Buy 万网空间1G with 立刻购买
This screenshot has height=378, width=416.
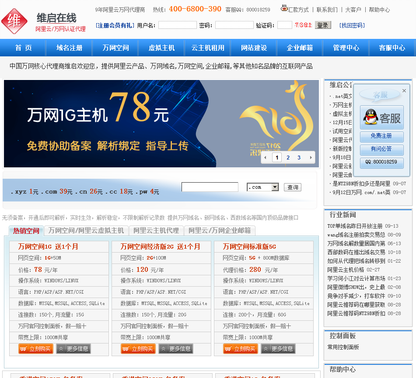pos(36,349)
